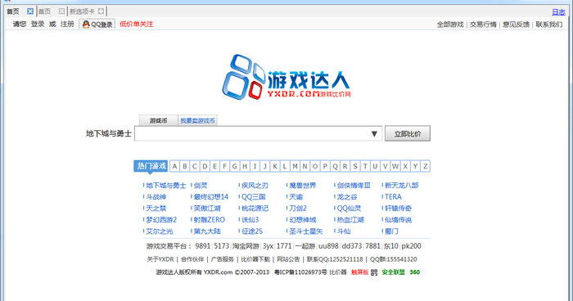This screenshot has height=301, width=573.
Task: Switch to the 游戏币 tab
Action: (158, 120)
